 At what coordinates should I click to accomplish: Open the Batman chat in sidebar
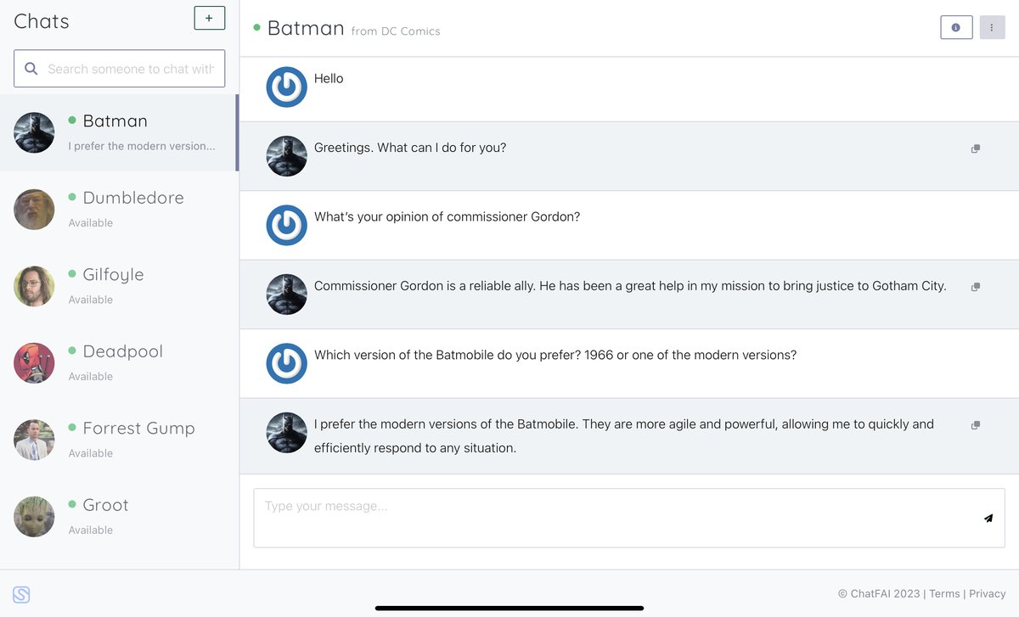(x=119, y=132)
